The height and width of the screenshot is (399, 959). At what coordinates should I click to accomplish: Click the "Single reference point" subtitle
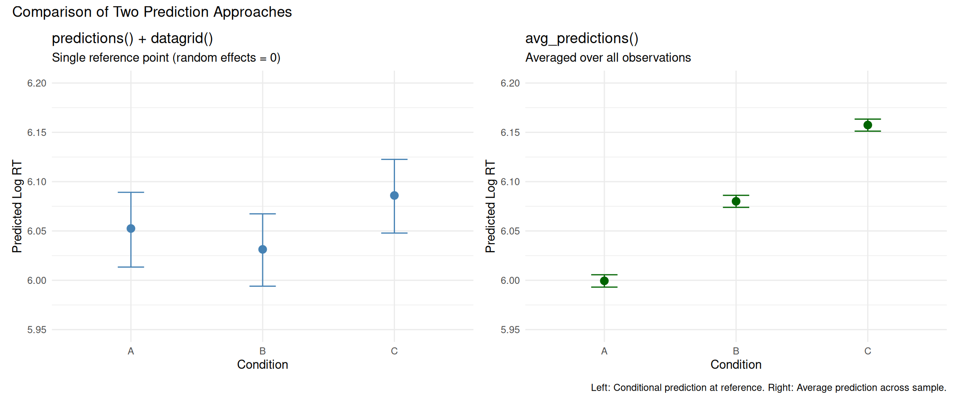(166, 57)
